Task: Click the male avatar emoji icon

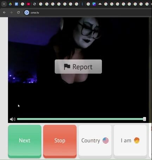Action: point(137,140)
